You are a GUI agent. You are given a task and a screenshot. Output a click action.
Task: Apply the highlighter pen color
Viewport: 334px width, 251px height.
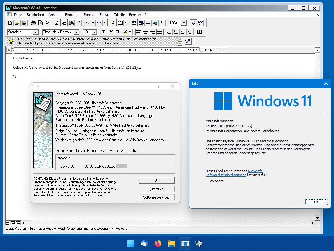tap(125, 32)
